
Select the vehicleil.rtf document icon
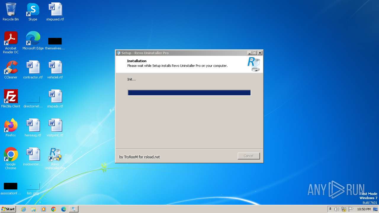point(55,70)
